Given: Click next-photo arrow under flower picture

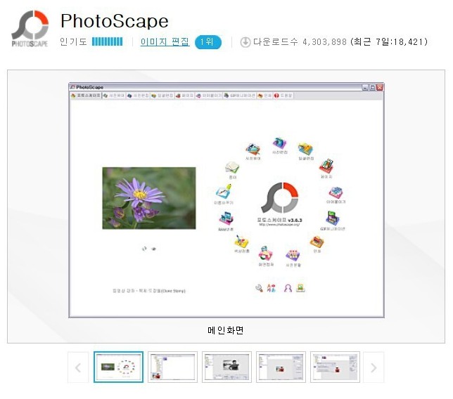Looking at the screenshot, I should pos(153,249).
